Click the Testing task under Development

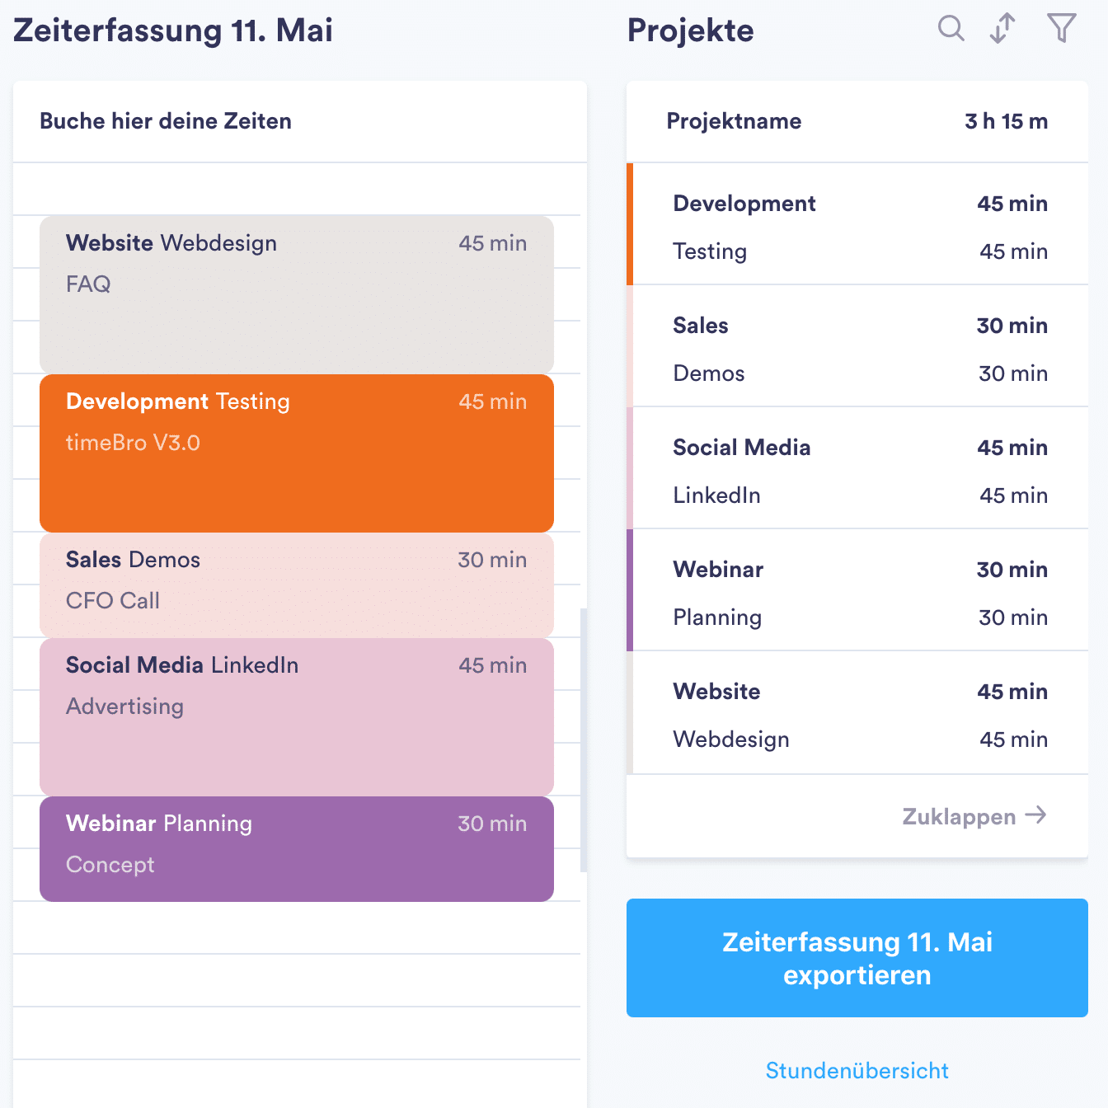(x=860, y=251)
